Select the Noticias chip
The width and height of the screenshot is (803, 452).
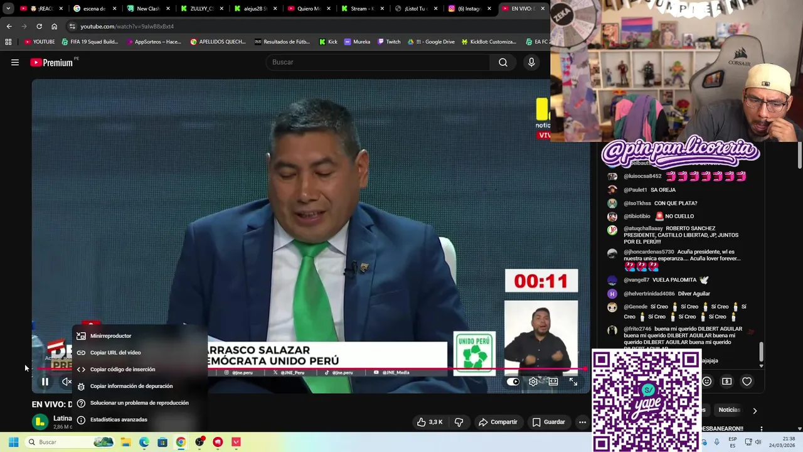729,410
